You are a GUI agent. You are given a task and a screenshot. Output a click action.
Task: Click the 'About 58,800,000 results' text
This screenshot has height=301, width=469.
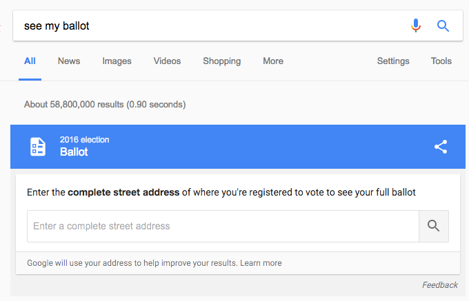tap(105, 105)
